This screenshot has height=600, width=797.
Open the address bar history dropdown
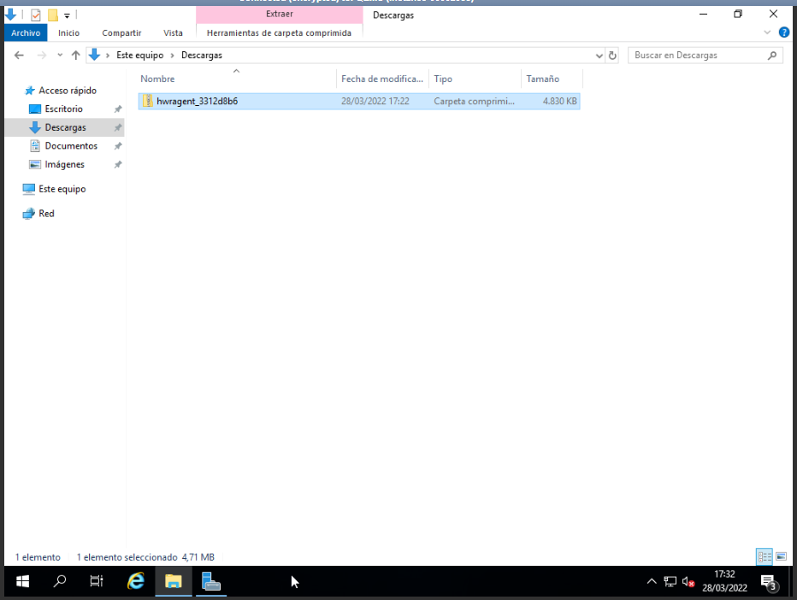point(599,56)
